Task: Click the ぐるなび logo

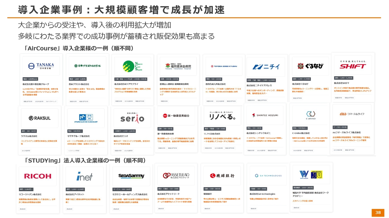Action: (310, 66)
